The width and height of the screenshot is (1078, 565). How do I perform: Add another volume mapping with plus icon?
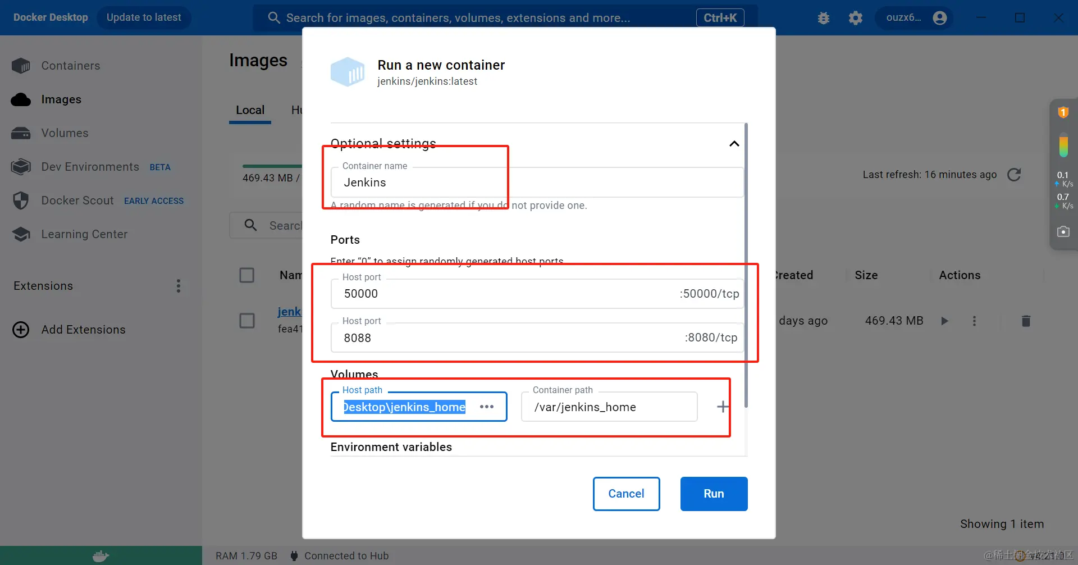click(x=723, y=407)
